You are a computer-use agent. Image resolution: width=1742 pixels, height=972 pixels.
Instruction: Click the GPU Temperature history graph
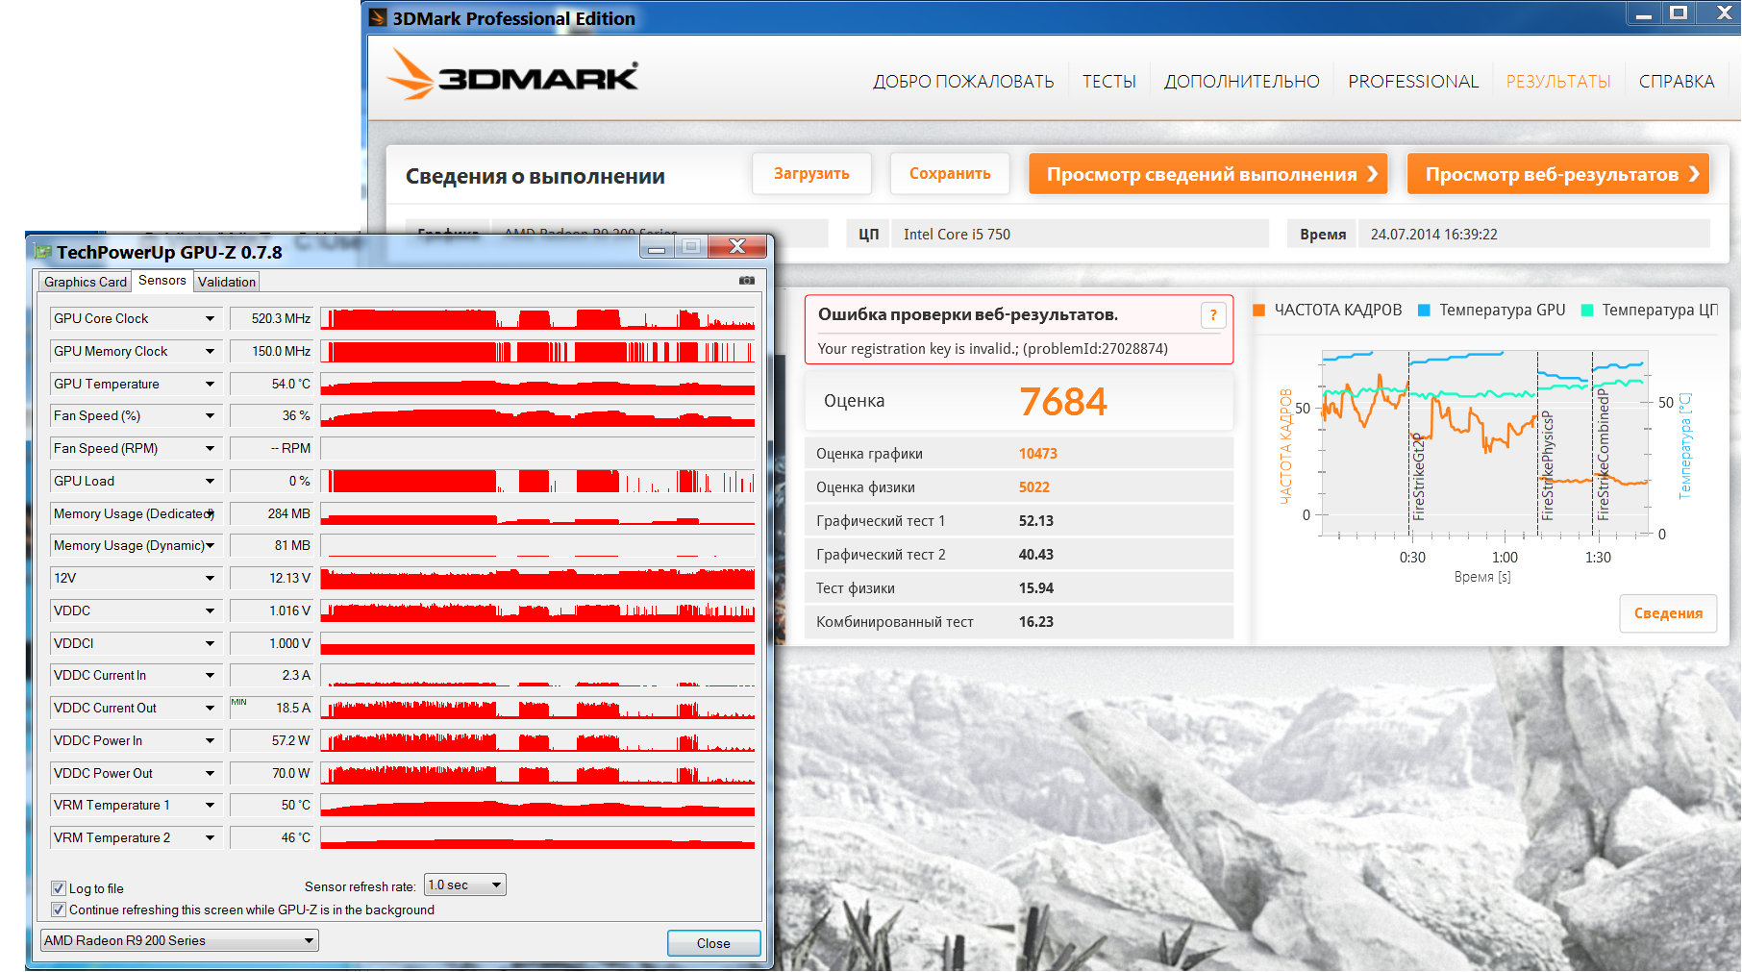537,384
